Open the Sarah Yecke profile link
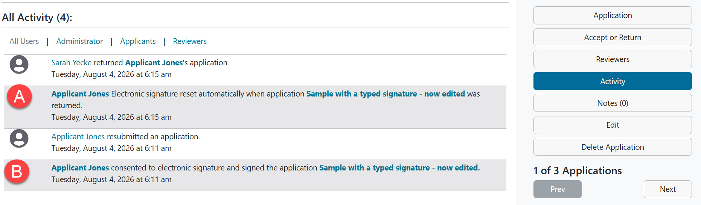Screen dimensions: 701x205 click(72, 63)
